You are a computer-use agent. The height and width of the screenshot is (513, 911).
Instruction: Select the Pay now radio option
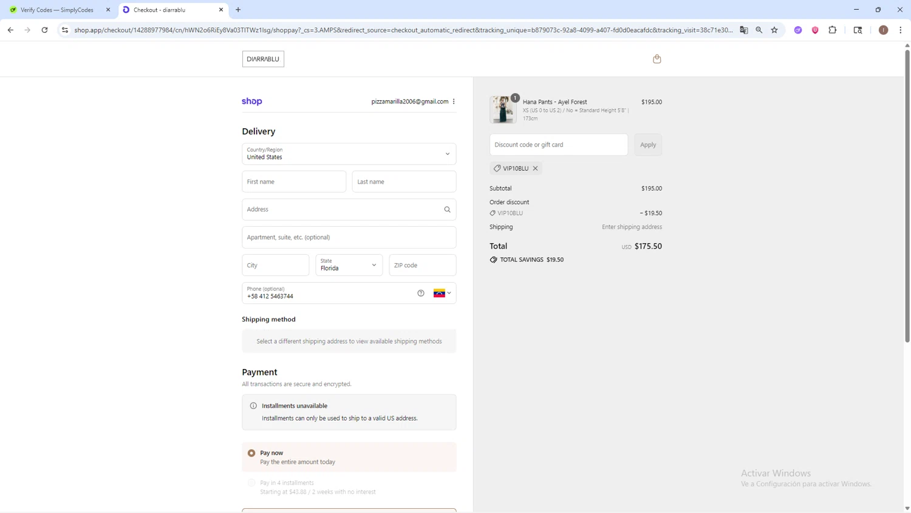tap(251, 453)
